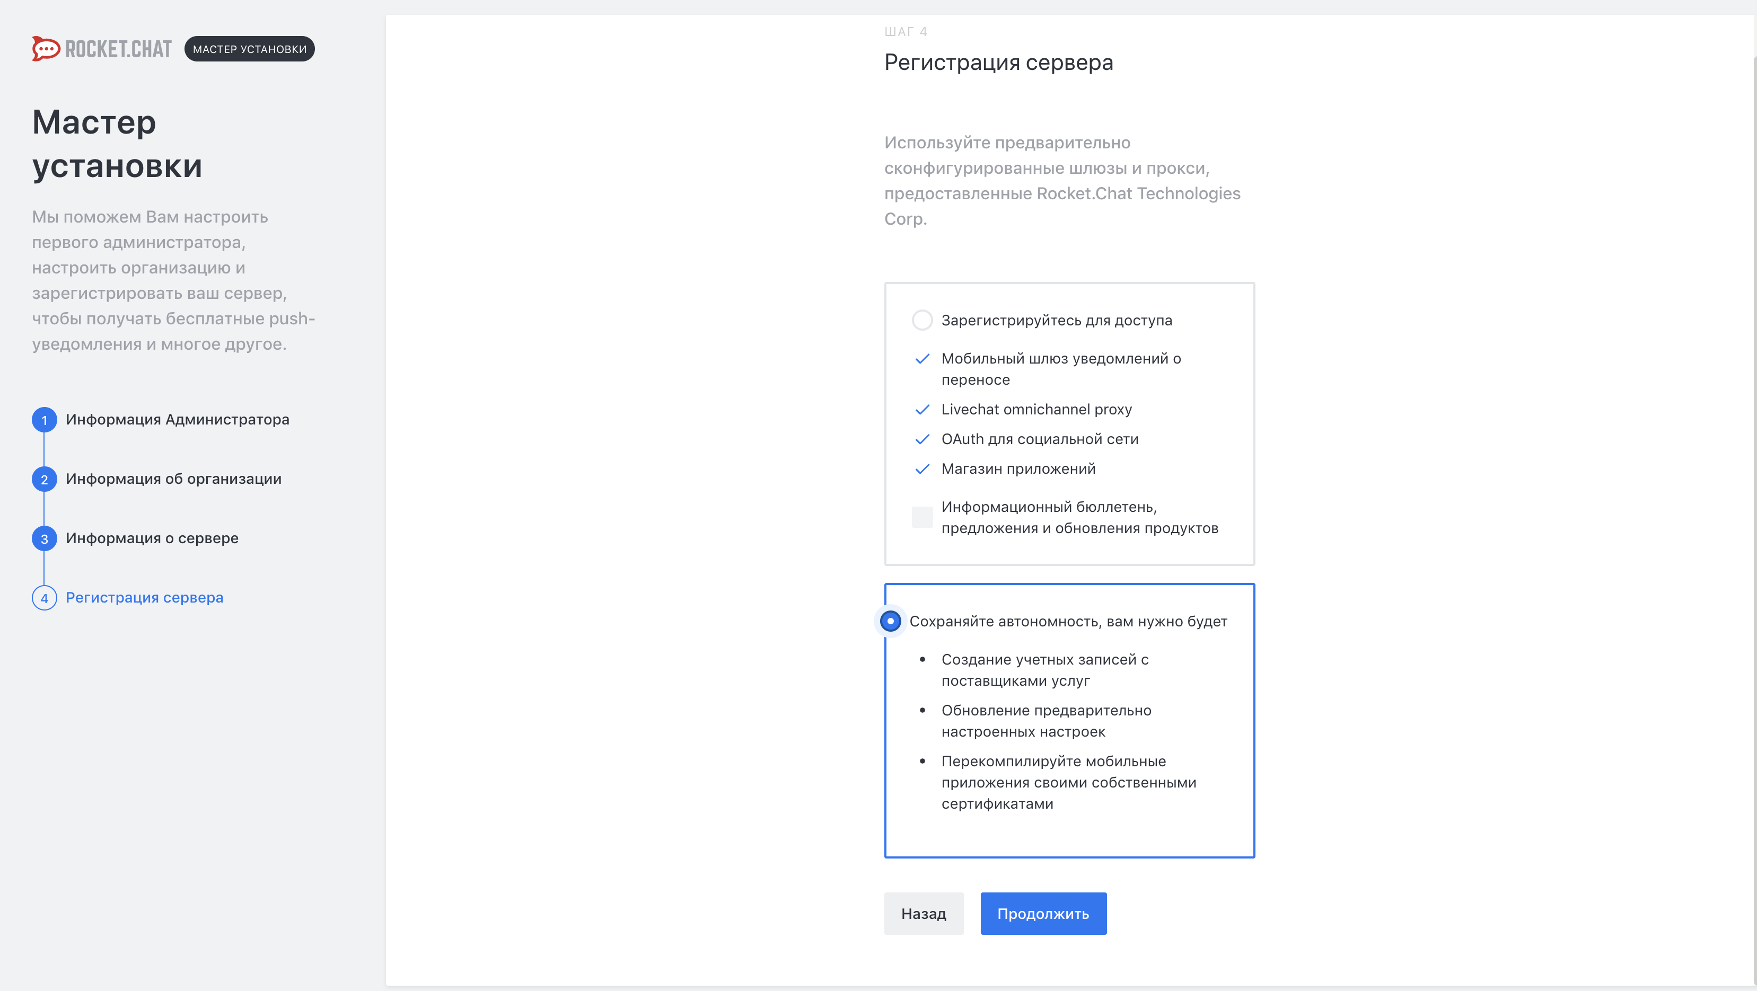Select the Зарегистрируйтесь для доступа radio option

tap(922, 320)
